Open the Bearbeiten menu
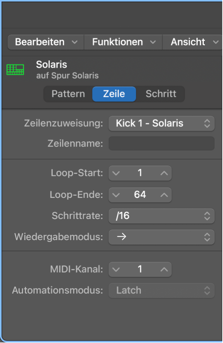The width and height of the screenshot is (223, 343). click(45, 42)
